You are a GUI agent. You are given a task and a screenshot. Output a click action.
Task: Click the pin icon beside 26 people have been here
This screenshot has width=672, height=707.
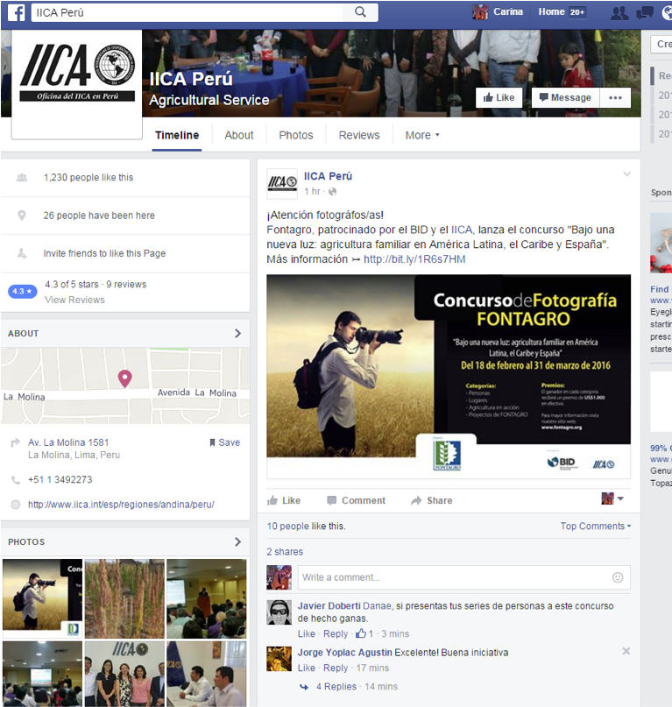pyautogui.click(x=22, y=216)
